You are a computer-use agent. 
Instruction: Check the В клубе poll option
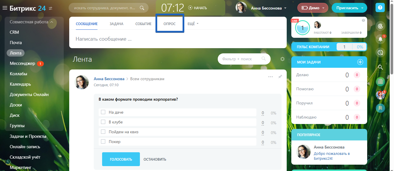pyautogui.click(x=103, y=122)
